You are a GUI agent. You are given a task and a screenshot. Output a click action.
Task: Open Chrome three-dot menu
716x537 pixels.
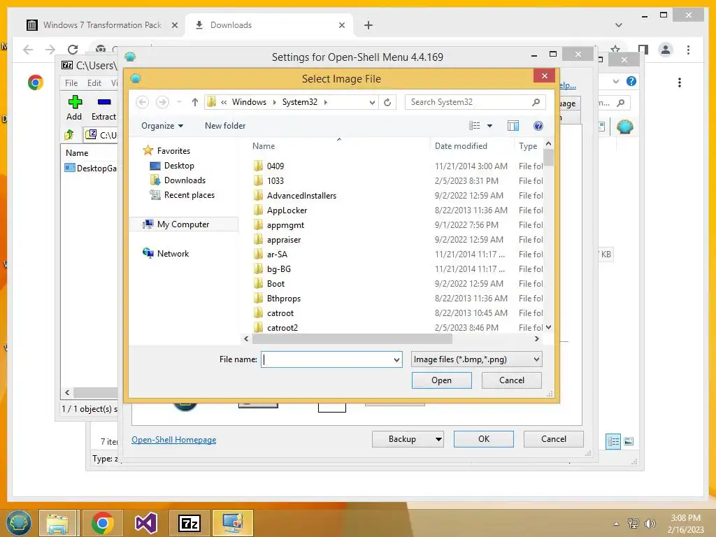(688, 50)
